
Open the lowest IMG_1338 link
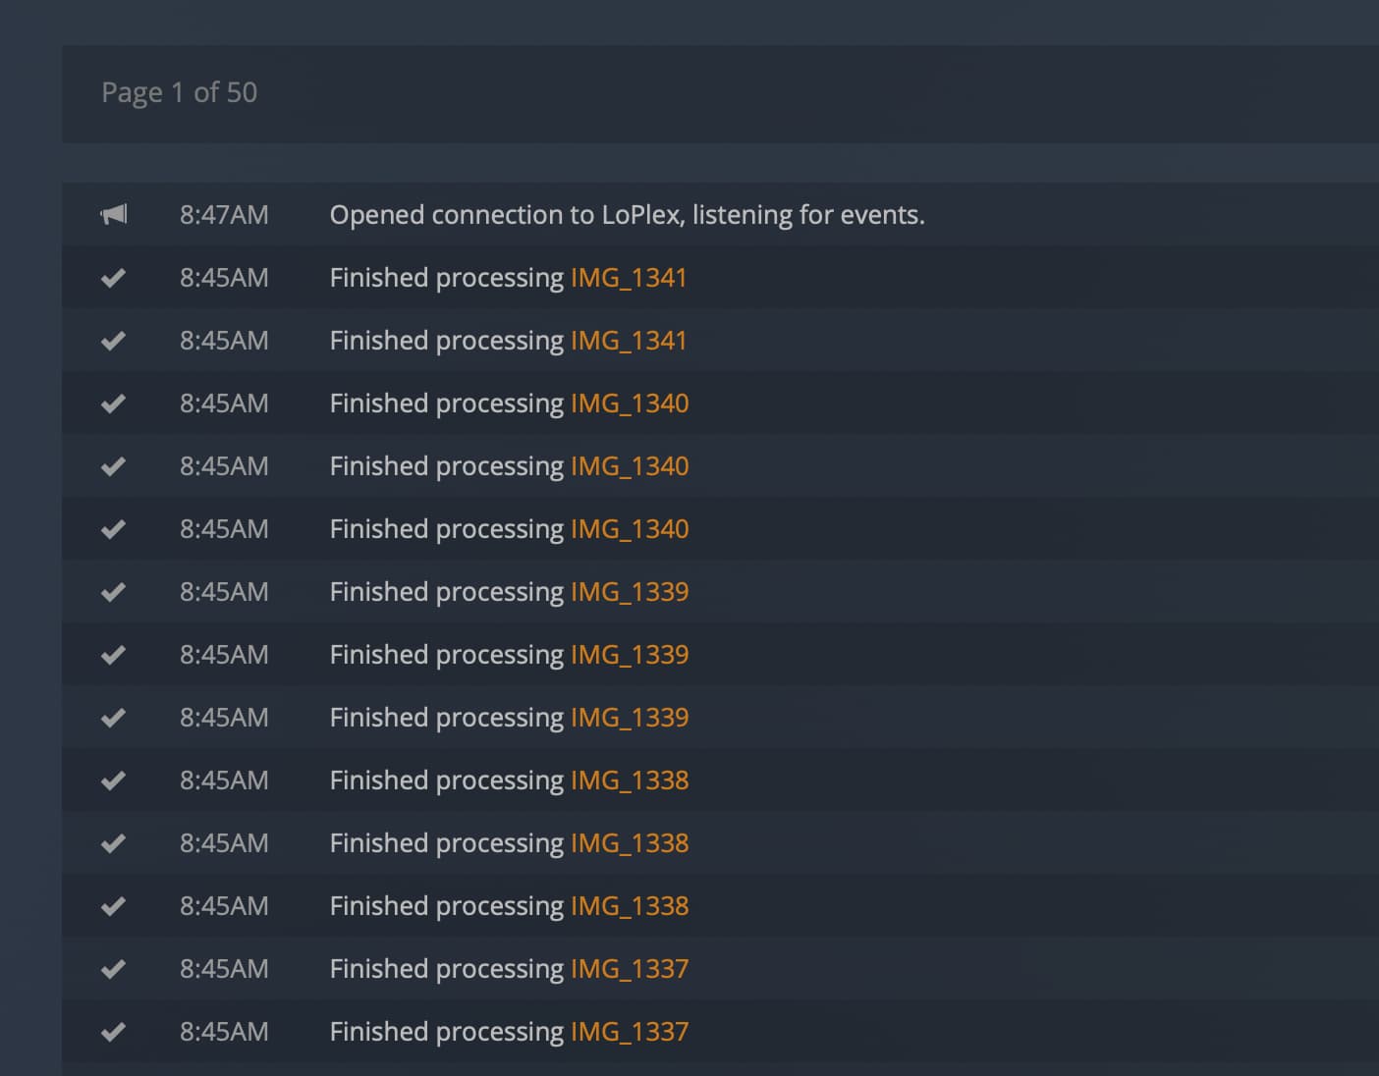630,906
